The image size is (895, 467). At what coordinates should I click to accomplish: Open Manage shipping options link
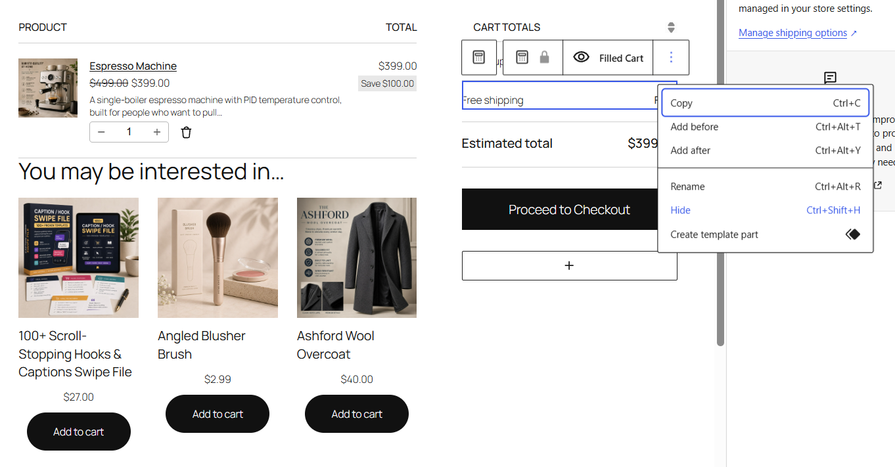792,33
